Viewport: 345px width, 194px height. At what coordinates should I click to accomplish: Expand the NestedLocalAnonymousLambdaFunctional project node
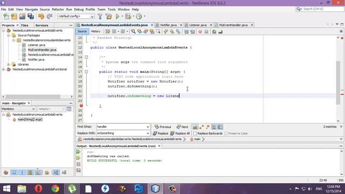4,70
